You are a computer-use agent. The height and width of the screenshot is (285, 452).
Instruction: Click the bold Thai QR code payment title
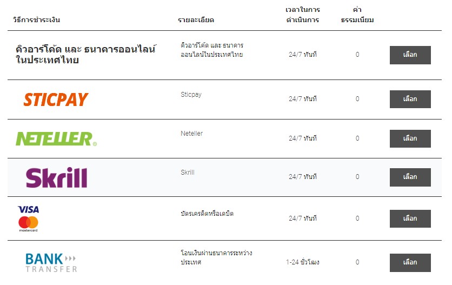click(x=85, y=55)
